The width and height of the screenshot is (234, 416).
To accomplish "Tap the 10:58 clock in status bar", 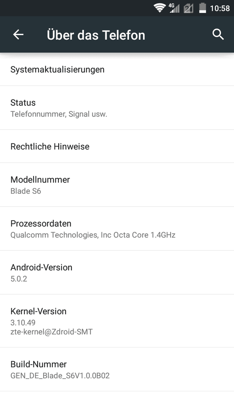I will (220, 8).
